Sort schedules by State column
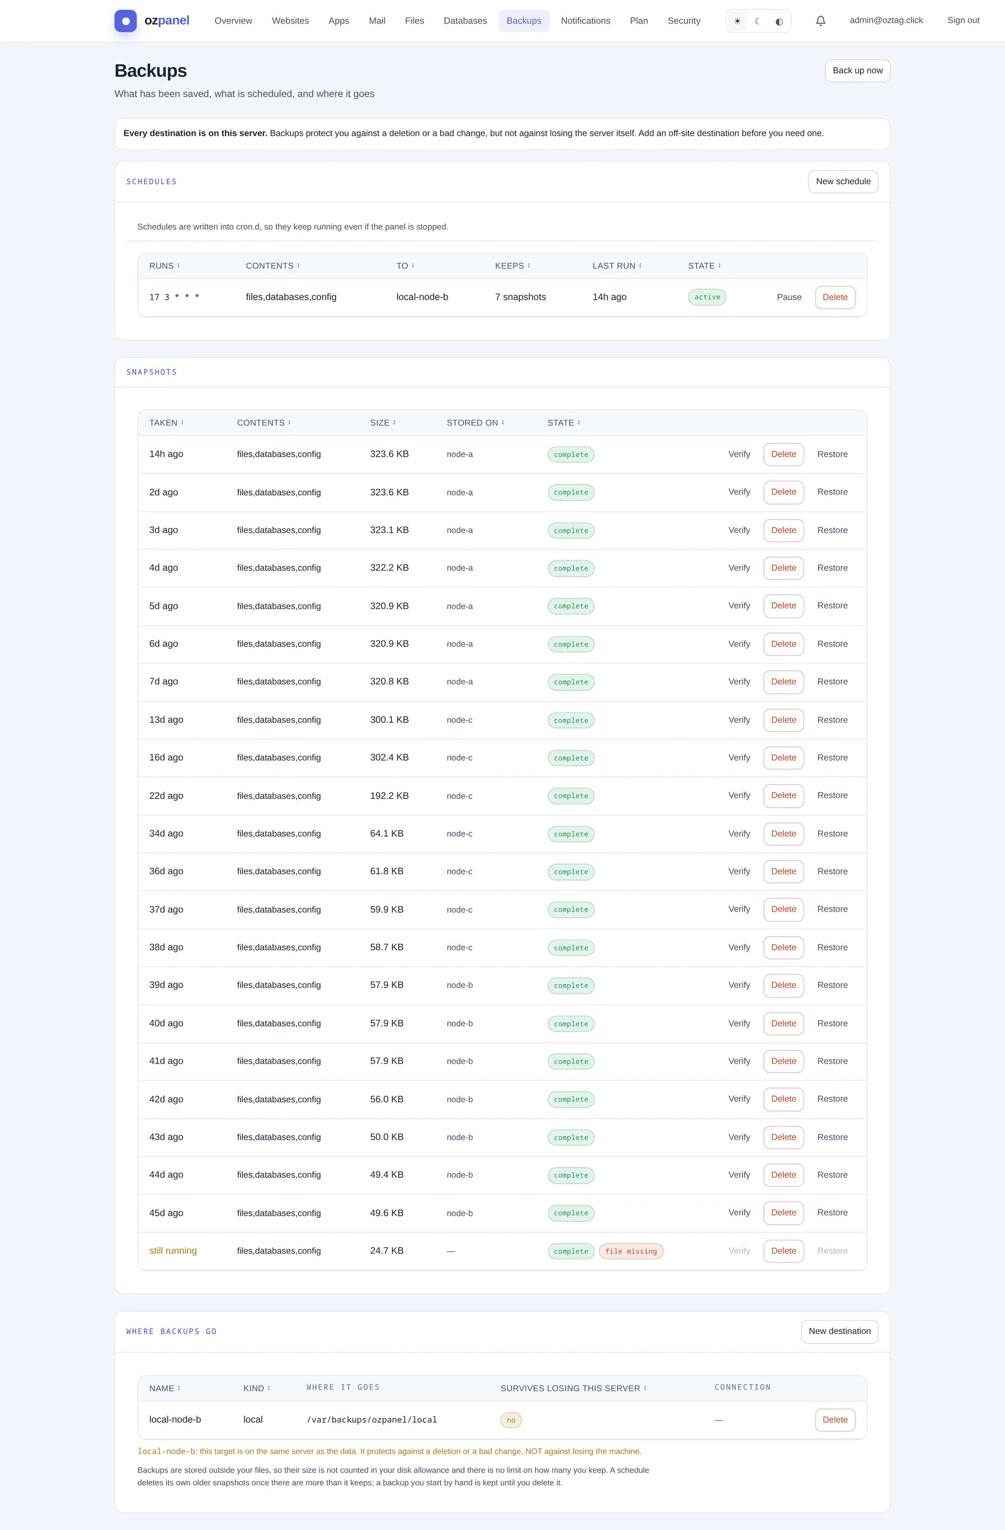This screenshot has width=1005, height=1530. click(x=704, y=266)
